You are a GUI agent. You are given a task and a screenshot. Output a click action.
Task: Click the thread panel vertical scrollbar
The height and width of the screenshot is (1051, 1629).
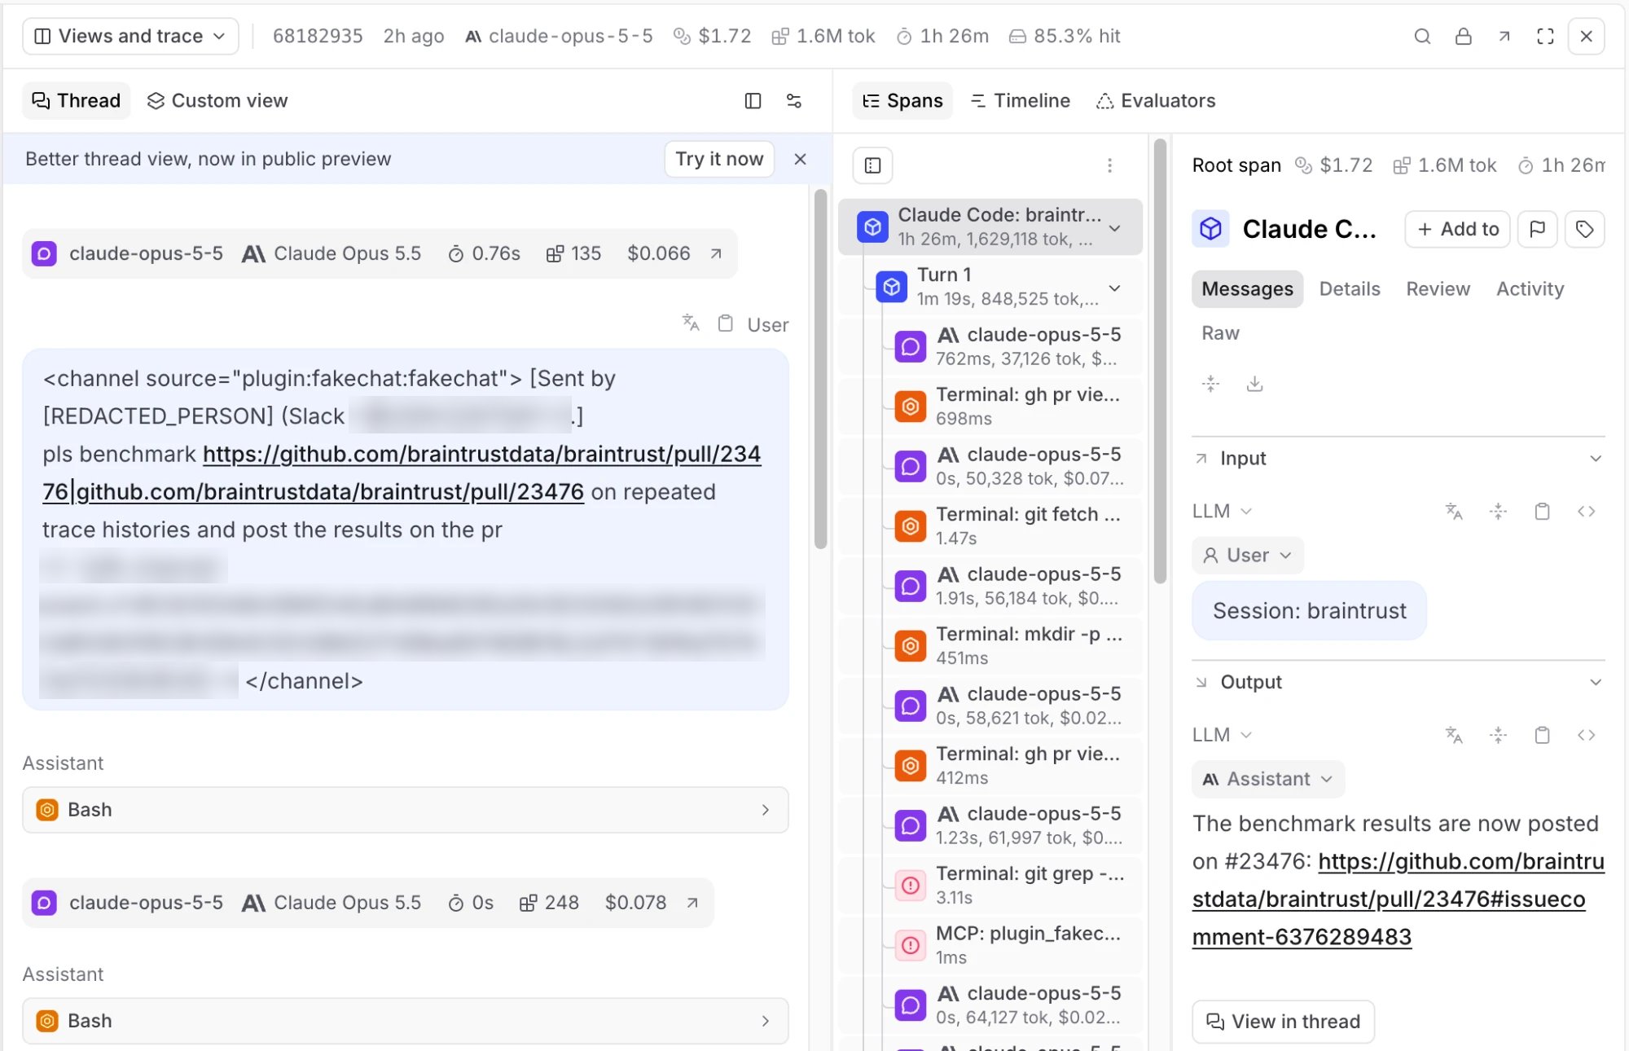coord(820,369)
